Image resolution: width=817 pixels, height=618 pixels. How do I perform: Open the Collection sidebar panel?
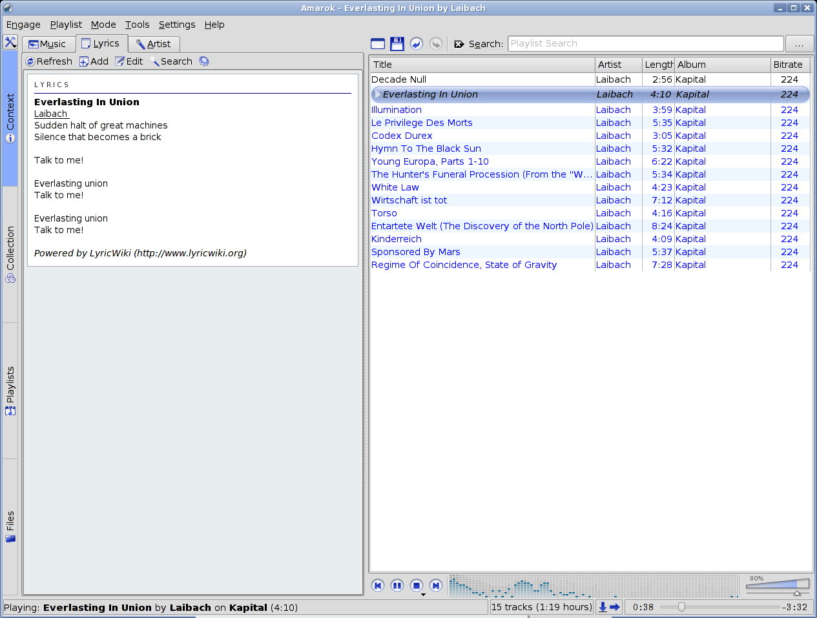(x=10, y=254)
